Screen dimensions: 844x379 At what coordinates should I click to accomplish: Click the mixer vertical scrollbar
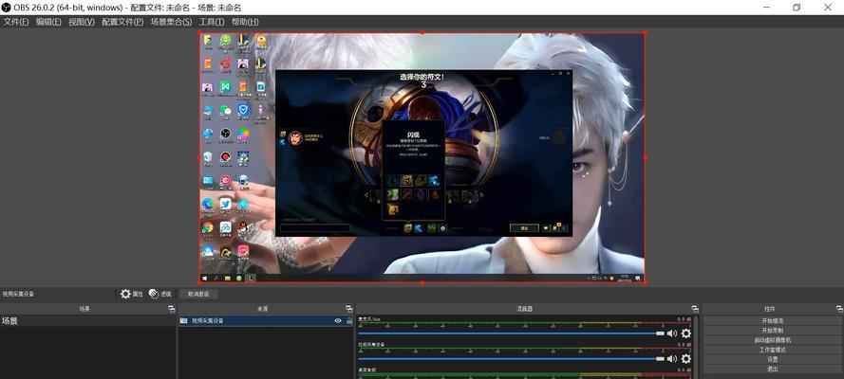(x=697, y=347)
